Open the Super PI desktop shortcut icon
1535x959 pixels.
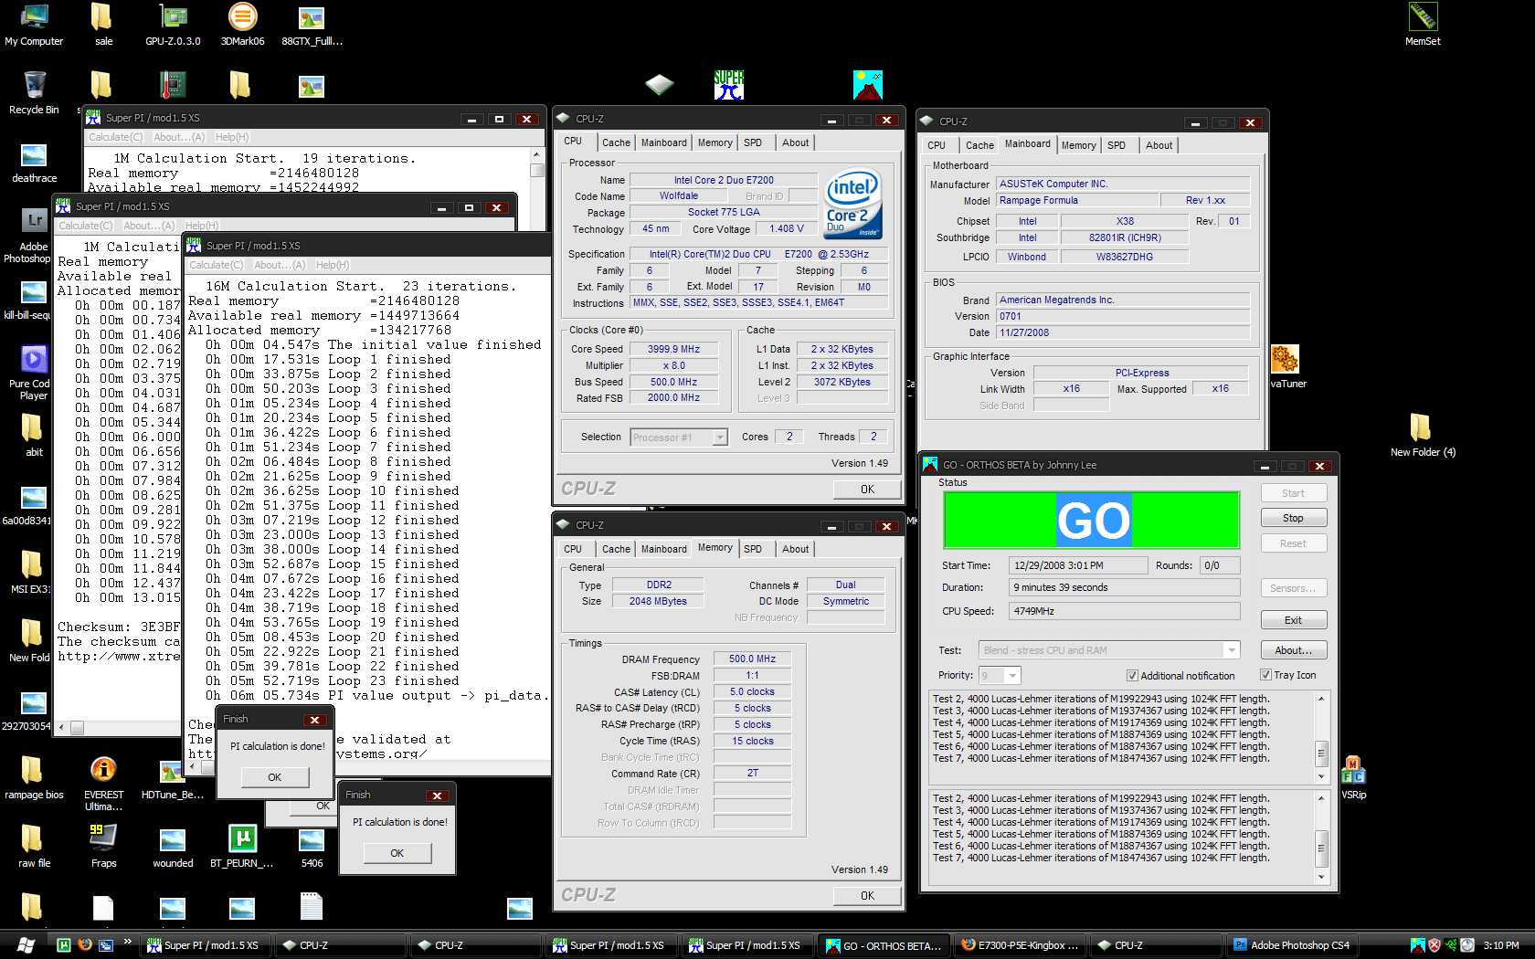point(728,85)
